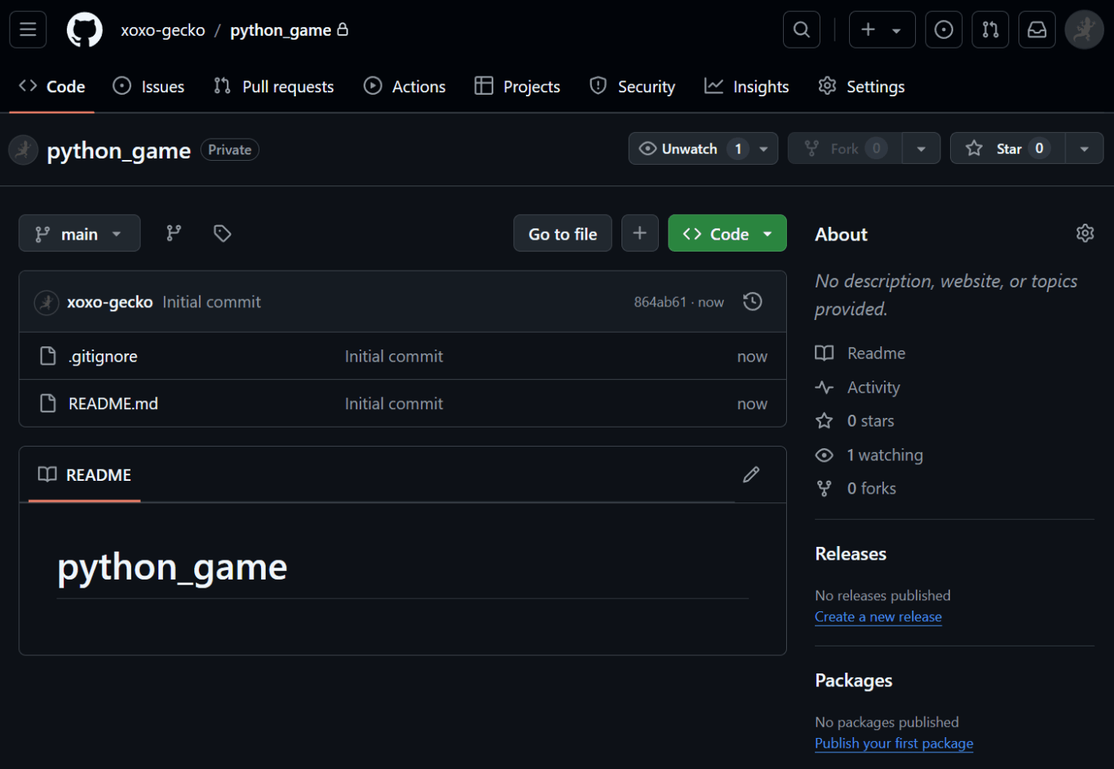
Task: Click xoxo-gecko avatar in commit row
Action: (46, 303)
